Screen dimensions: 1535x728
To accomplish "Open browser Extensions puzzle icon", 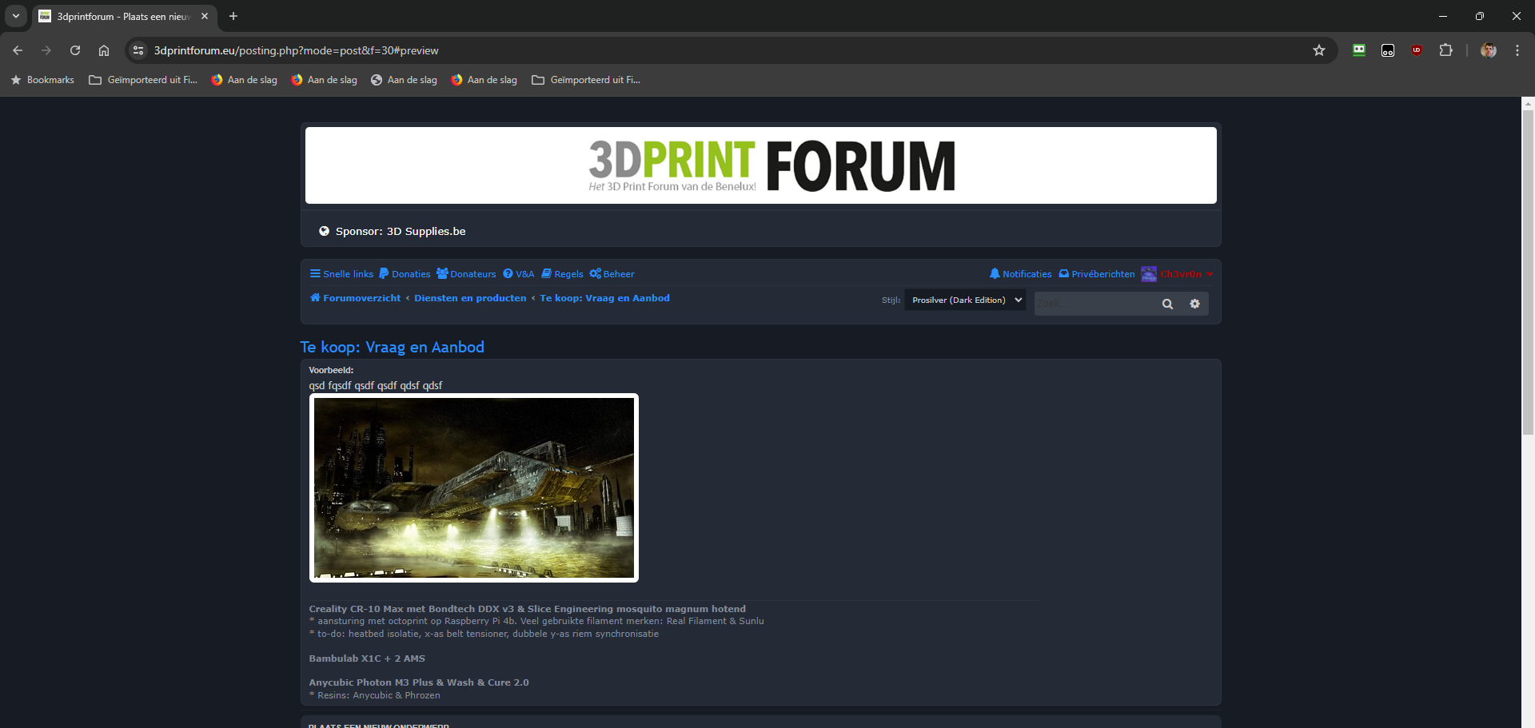I will tap(1445, 50).
